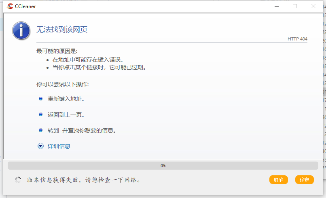Click the loading spinner icon

click(18, 180)
